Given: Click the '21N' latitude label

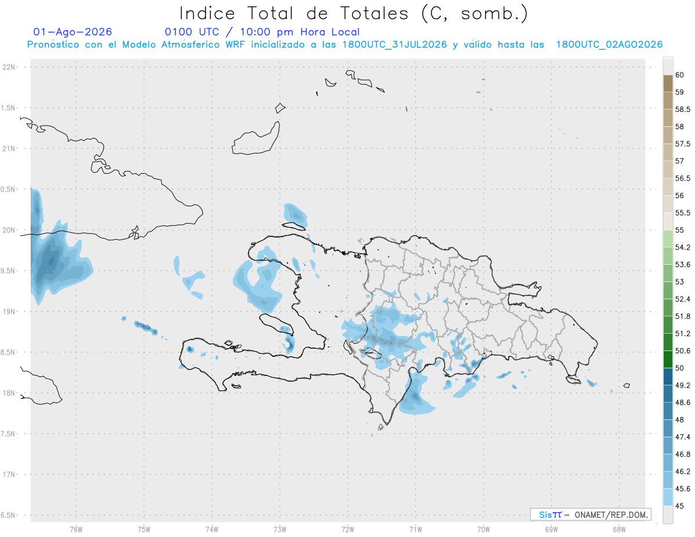Looking at the screenshot, I should coord(9,148).
